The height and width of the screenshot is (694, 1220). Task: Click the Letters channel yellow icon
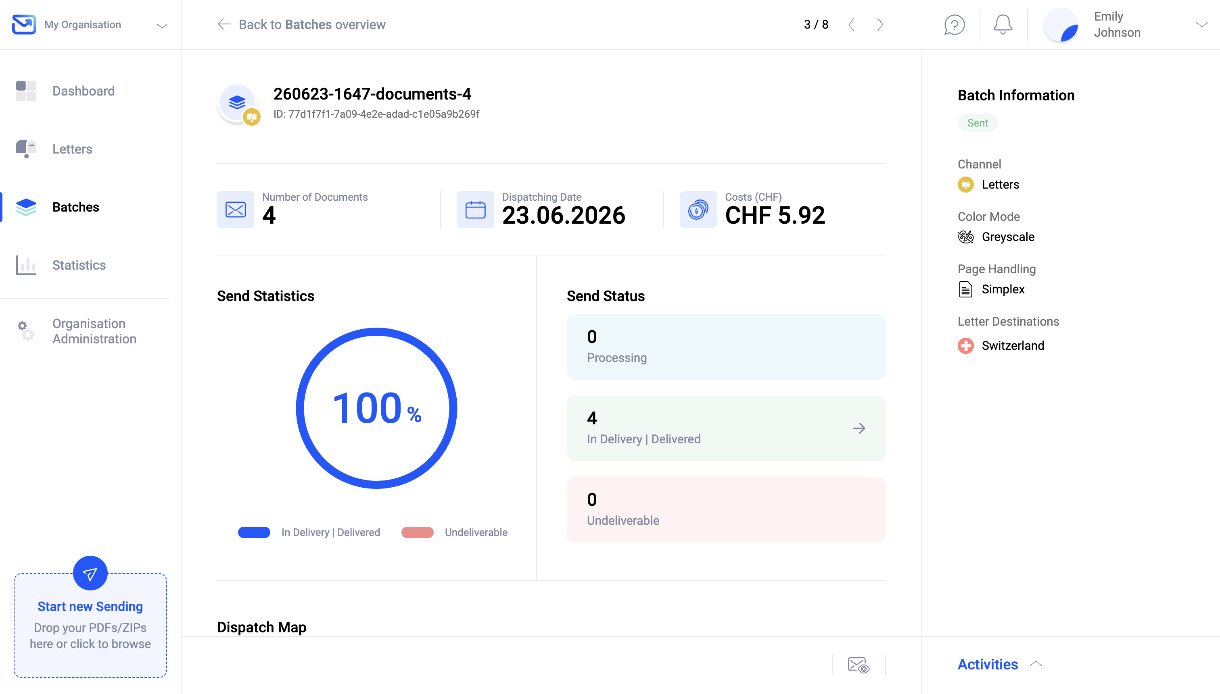click(966, 185)
